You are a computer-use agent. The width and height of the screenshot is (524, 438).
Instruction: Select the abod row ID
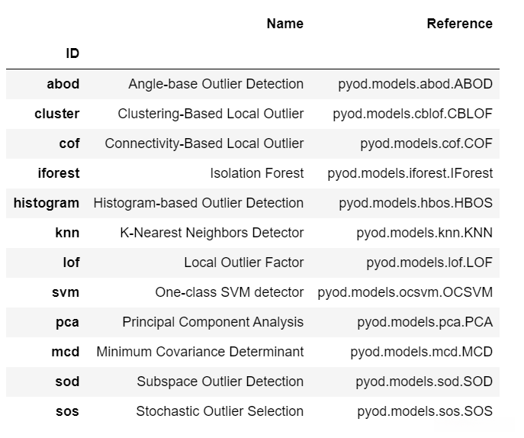click(x=63, y=84)
